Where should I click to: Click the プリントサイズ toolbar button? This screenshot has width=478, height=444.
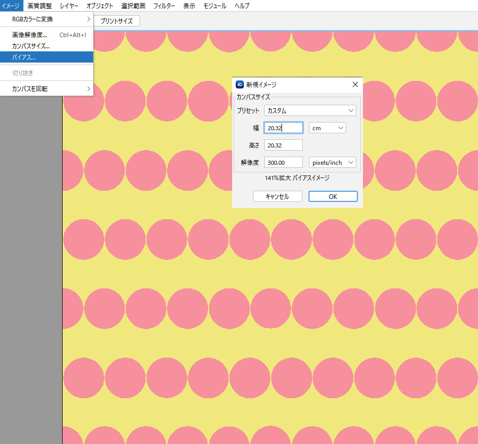117,21
